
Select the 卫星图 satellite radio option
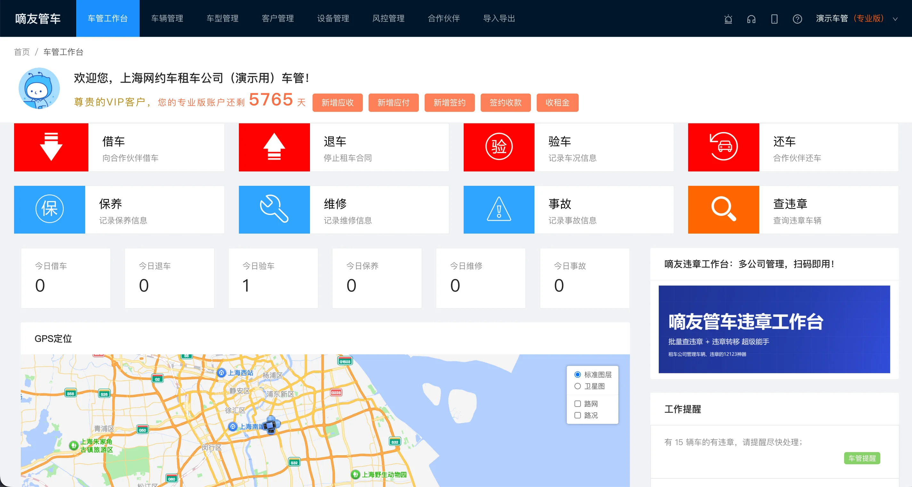(x=577, y=386)
